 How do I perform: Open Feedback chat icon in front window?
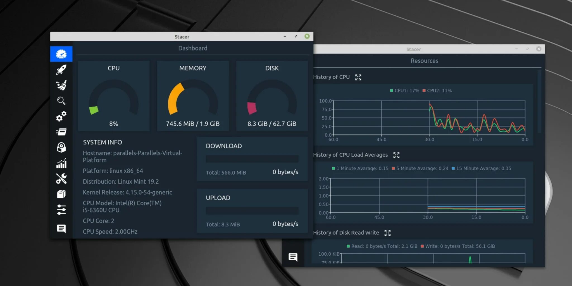click(x=61, y=228)
